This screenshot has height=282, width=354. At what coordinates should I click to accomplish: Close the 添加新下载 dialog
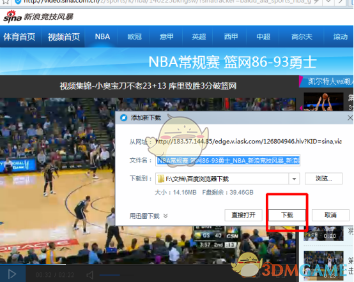(350, 117)
